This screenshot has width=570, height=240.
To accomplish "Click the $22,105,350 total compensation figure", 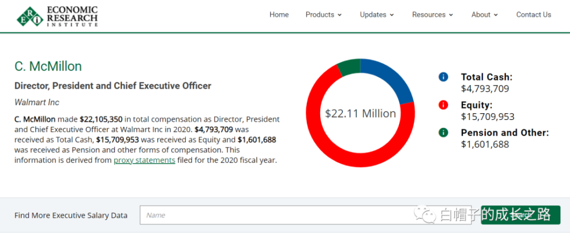I will pyautogui.click(x=101, y=119).
